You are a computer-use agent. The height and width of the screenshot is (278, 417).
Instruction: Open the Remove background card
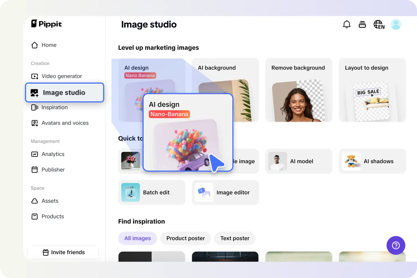pos(298,90)
